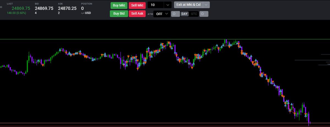Expand the quantity dropdown arrow
This screenshot has height=127, width=330.
pos(168,5)
